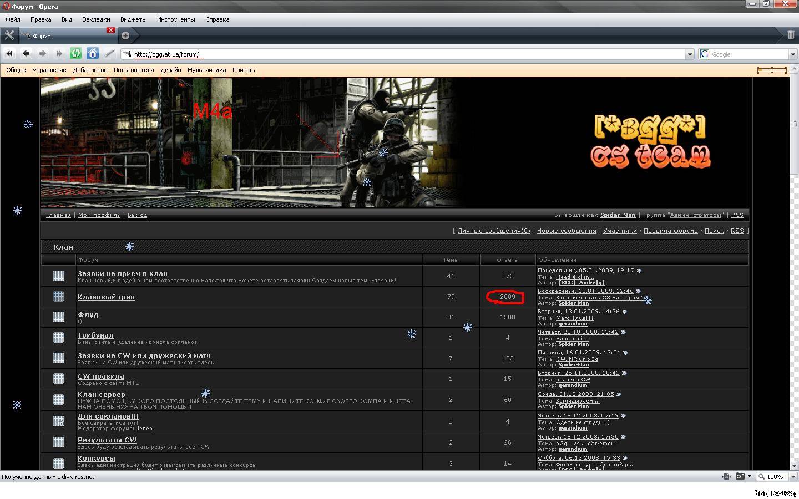The width and height of the screenshot is (799, 499).
Task: Click the rewind navigation button
Action: [9, 54]
